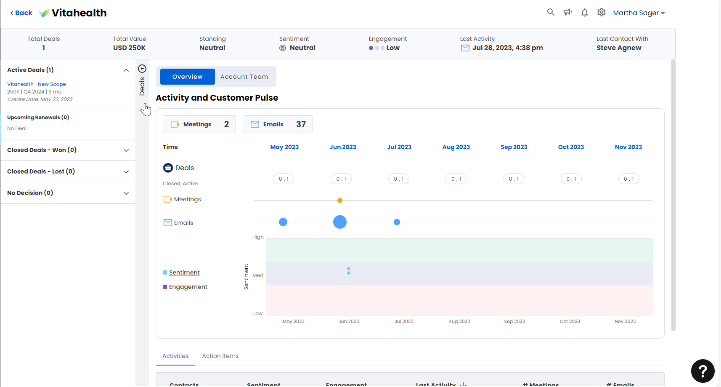
Task: Click the Nov 2023 deals count pill
Action: point(629,179)
